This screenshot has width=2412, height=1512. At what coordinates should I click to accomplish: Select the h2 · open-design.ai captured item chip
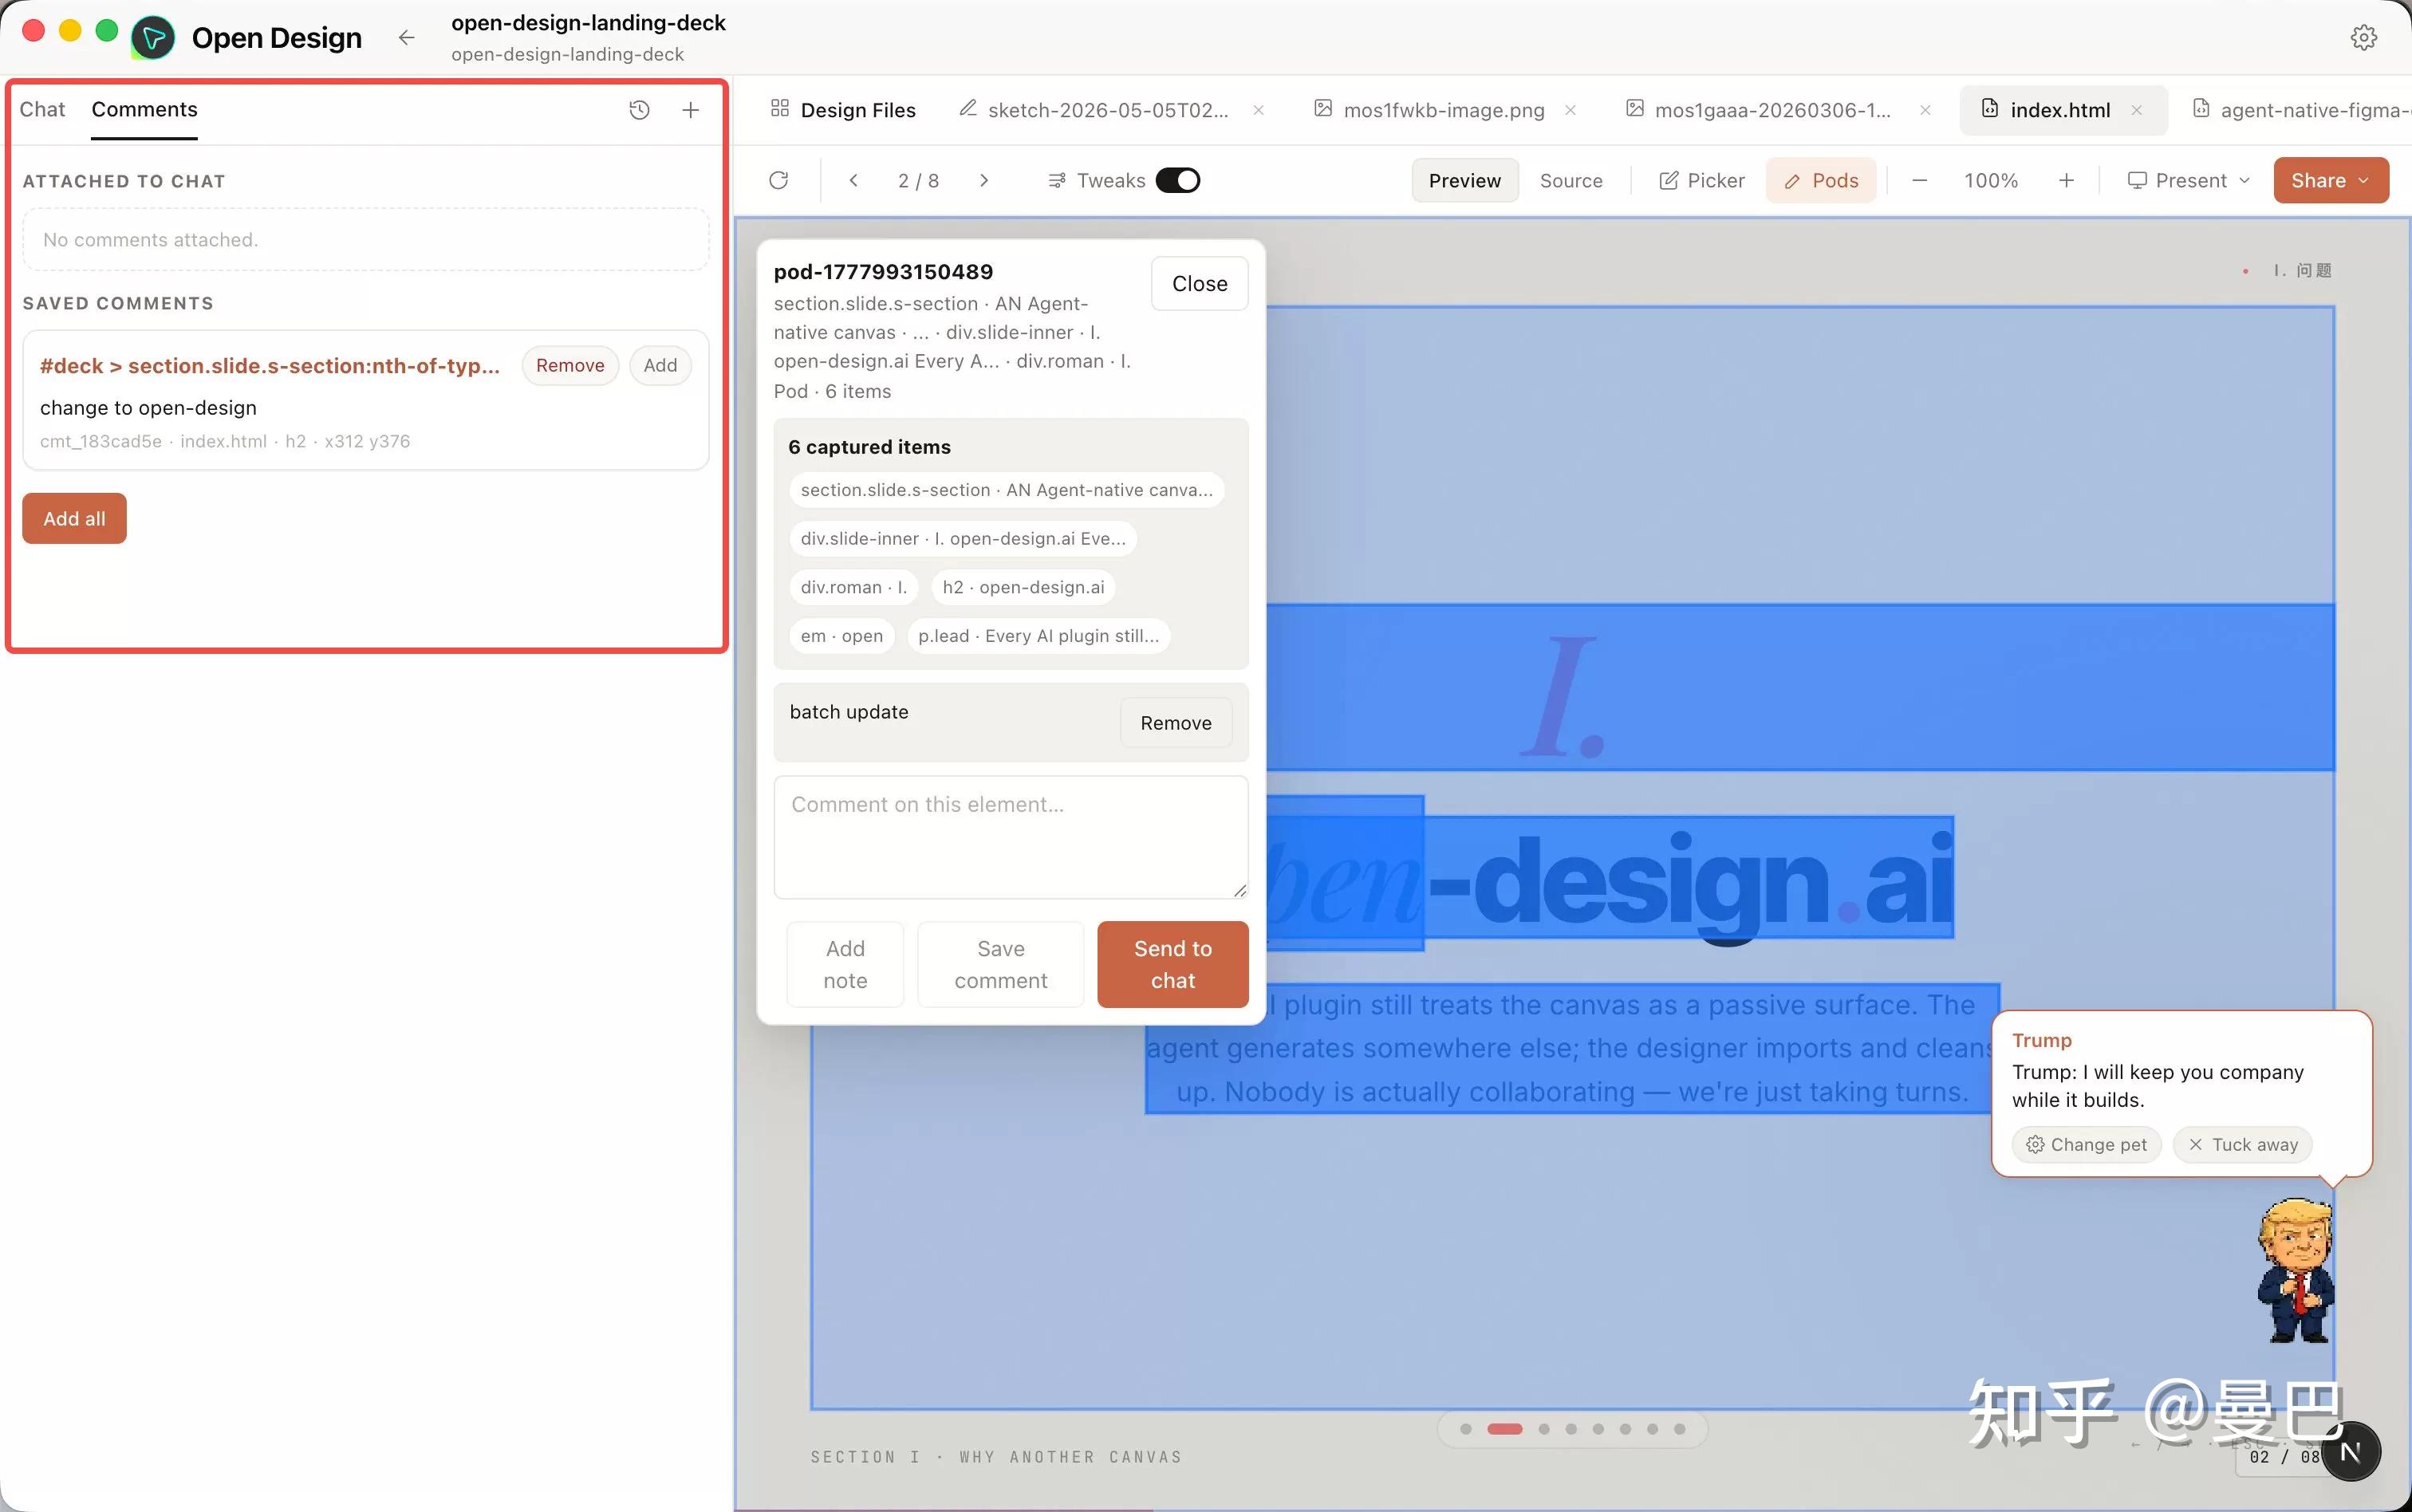coord(1023,587)
